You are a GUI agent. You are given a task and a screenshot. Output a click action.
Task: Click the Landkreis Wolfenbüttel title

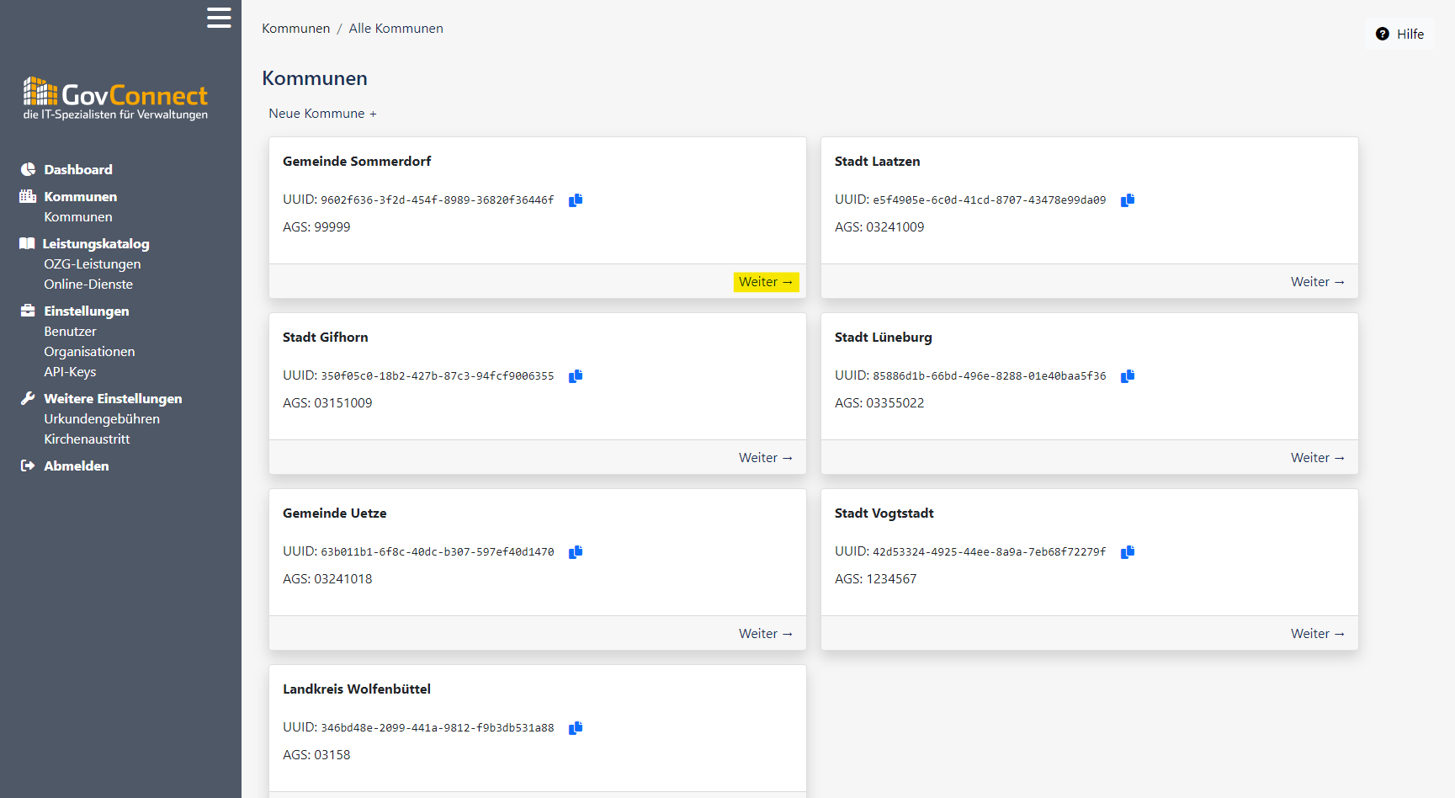click(x=356, y=689)
